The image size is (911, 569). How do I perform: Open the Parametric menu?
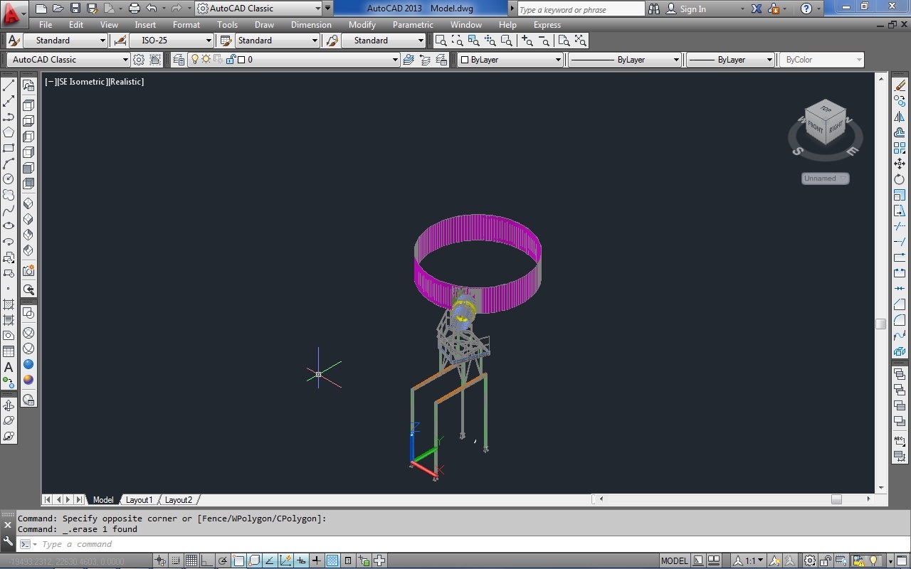(413, 24)
